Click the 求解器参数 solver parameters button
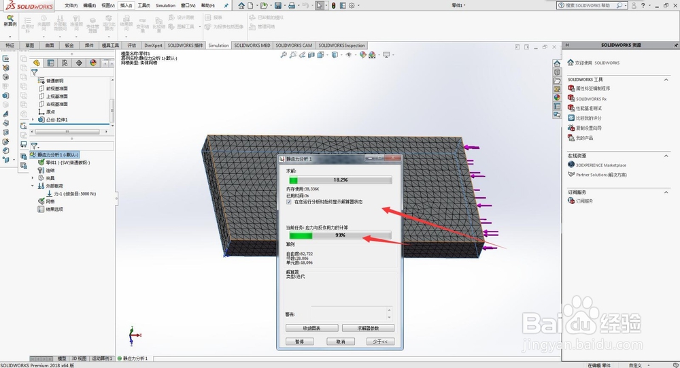This screenshot has width=680, height=368. 368,328
